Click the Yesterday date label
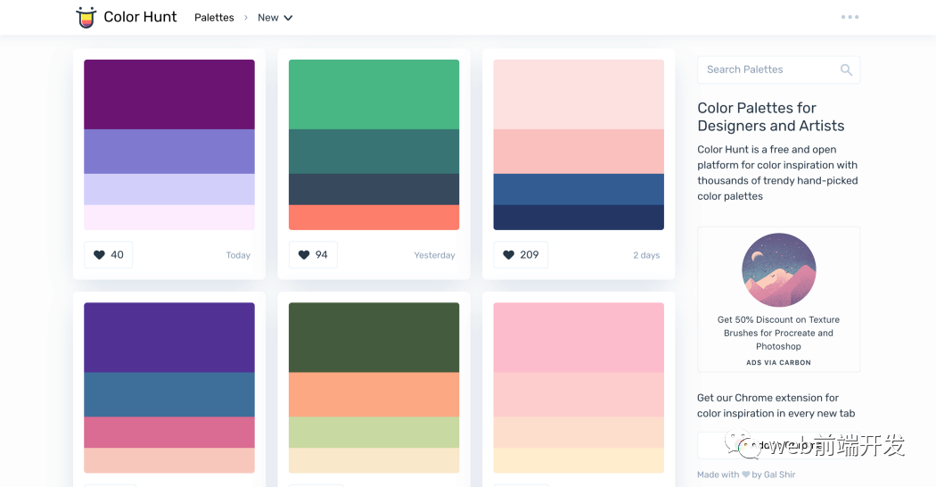The height and width of the screenshot is (487, 936). pos(435,255)
